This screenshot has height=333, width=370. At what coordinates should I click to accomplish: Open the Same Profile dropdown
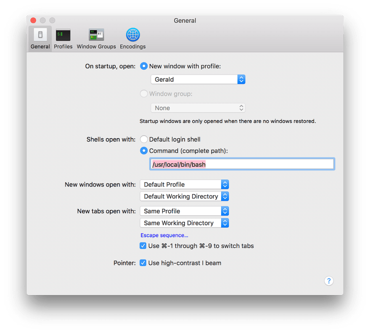(184, 211)
